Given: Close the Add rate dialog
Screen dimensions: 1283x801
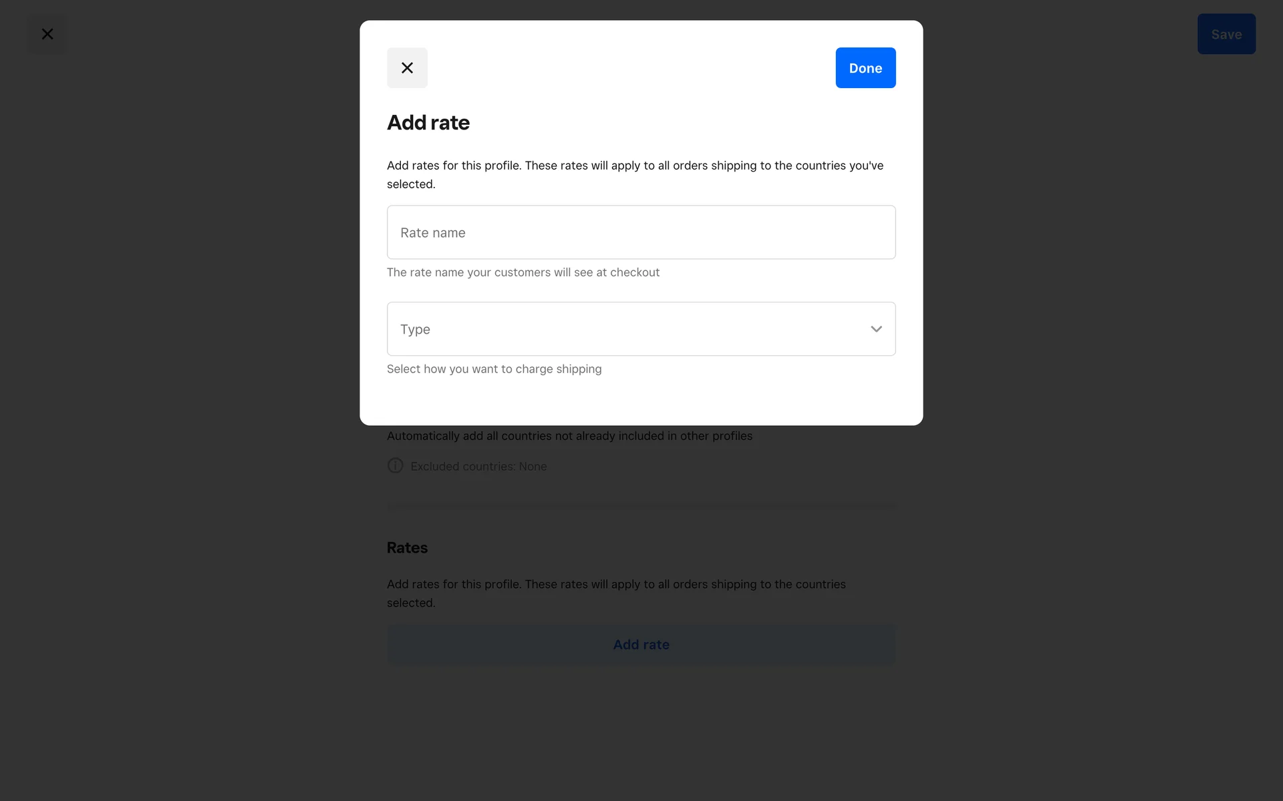Looking at the screenshot, I should point(407,67).
